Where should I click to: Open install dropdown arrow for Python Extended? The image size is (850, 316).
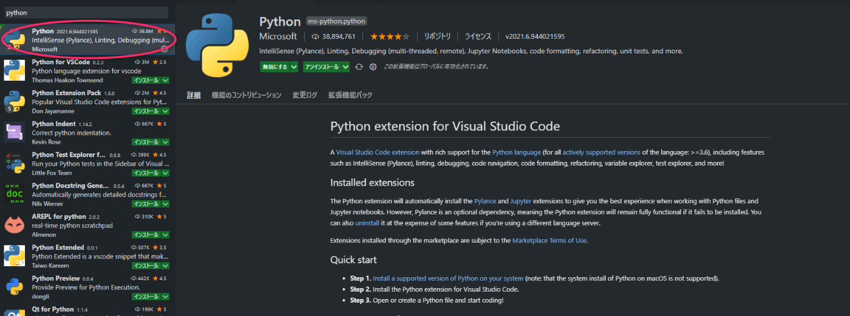click(x=165, y=266)
